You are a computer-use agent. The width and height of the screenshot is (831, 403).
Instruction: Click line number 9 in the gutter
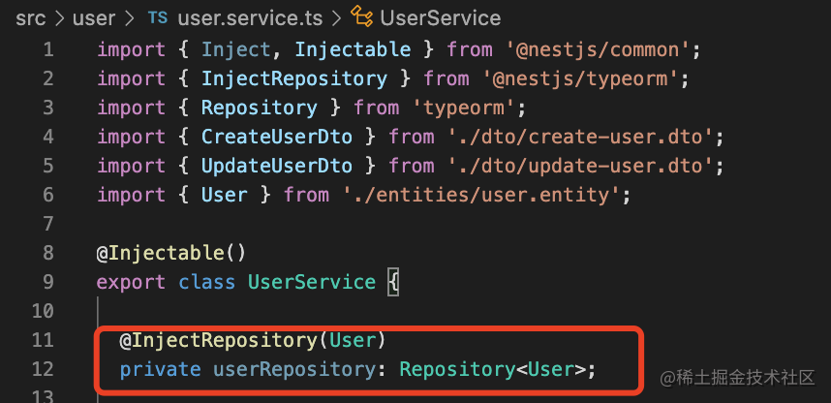point(48,282)
